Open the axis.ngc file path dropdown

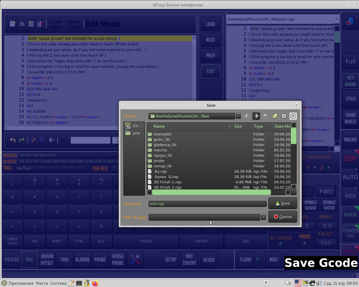[337, 19]
